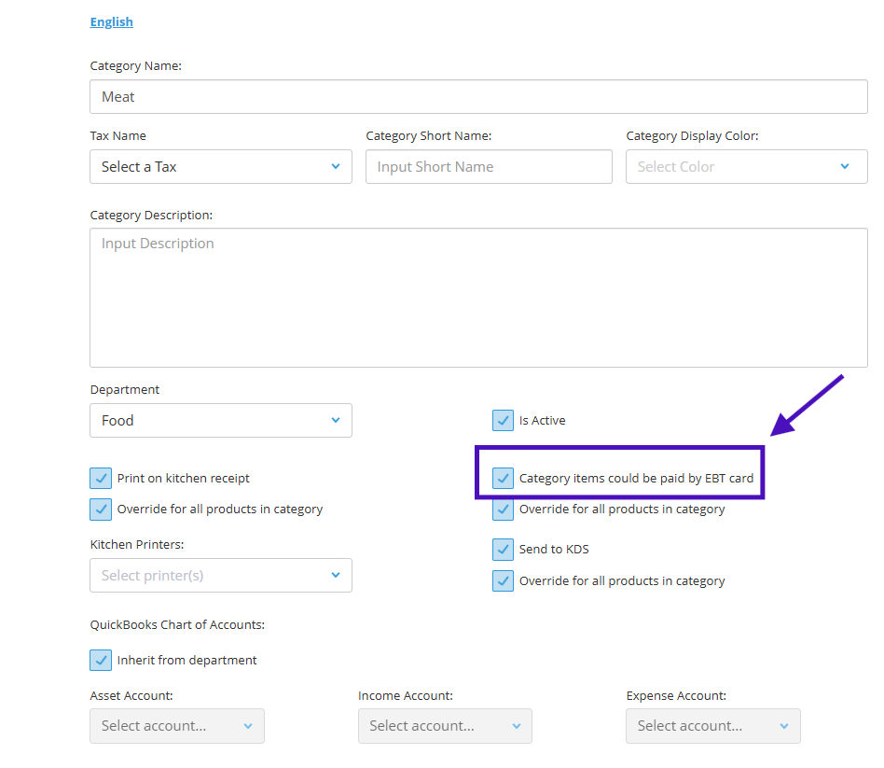Screen dimensions: 884x768
Task: Open the Tax Name dropdown
Action: [221, 167]
